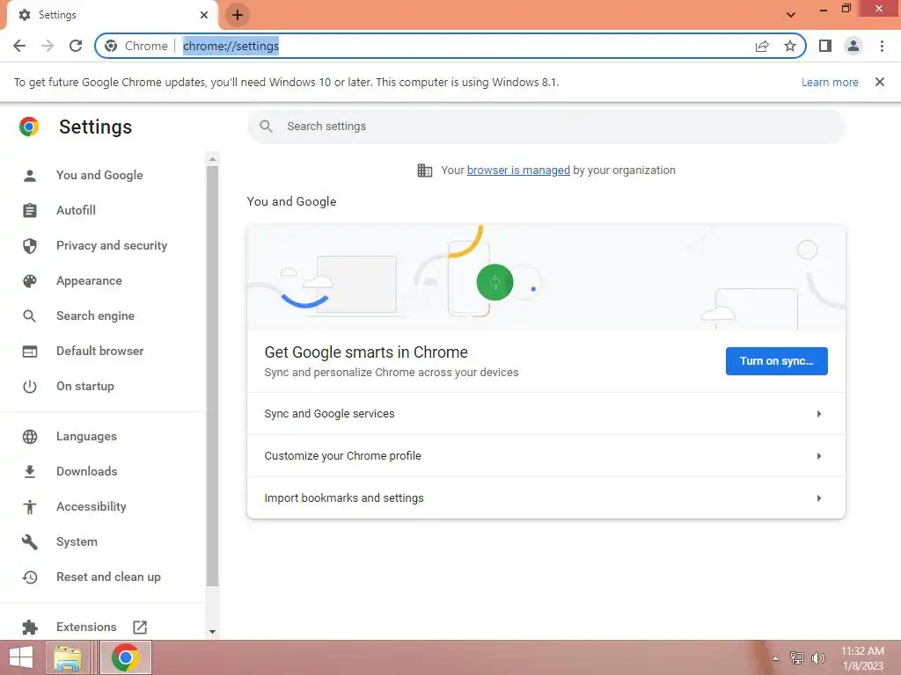901x675 pixels.
Task: Select You and Google in sidebar
Action: [x=99, y=175]
